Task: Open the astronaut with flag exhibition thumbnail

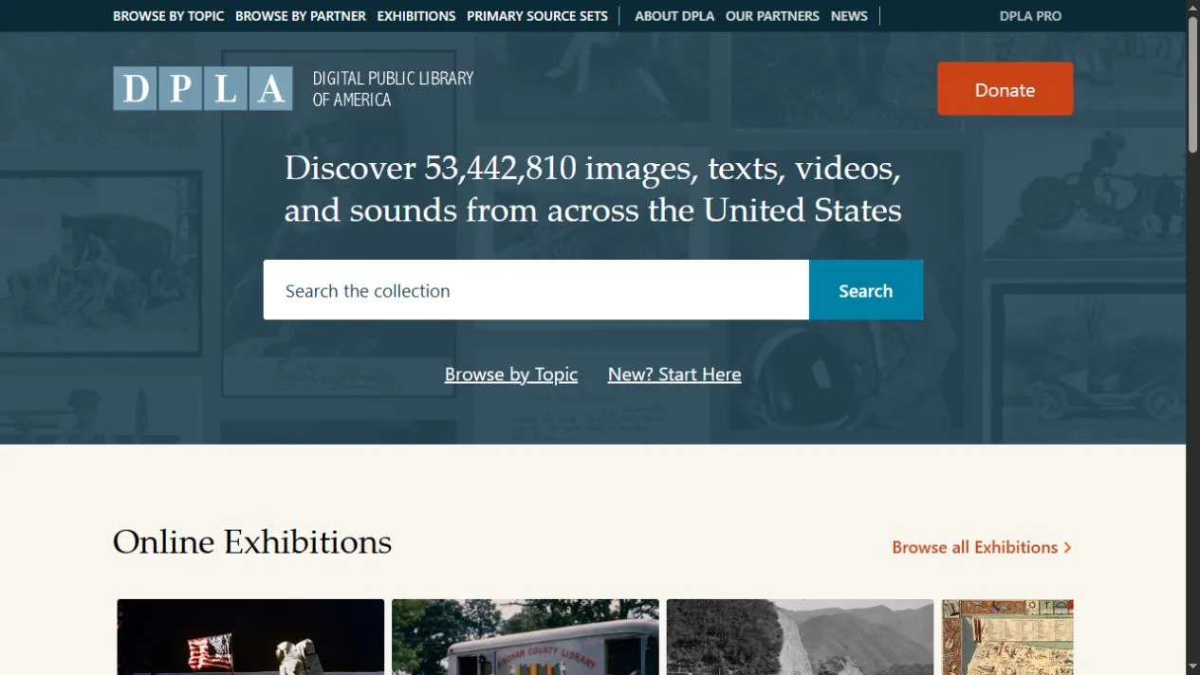Action: [x=250, y=637]
